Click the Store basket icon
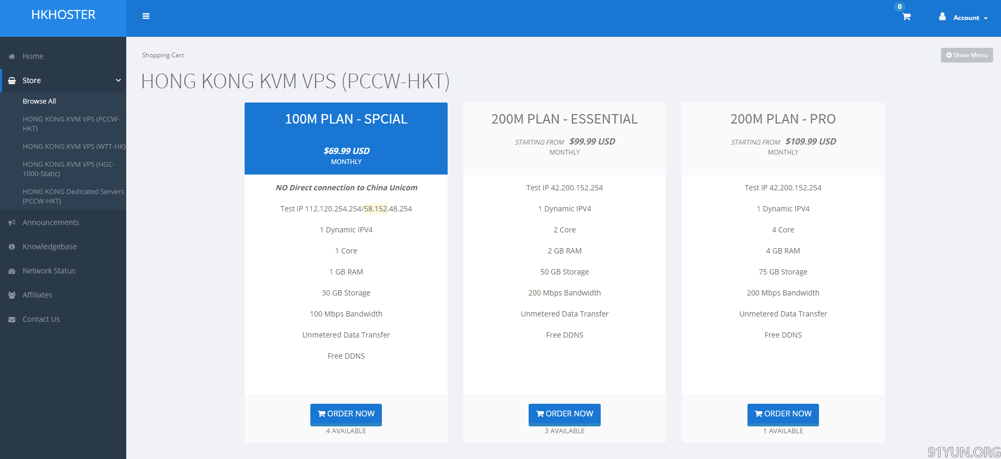1001x459 pixels. tap(12, 80)
